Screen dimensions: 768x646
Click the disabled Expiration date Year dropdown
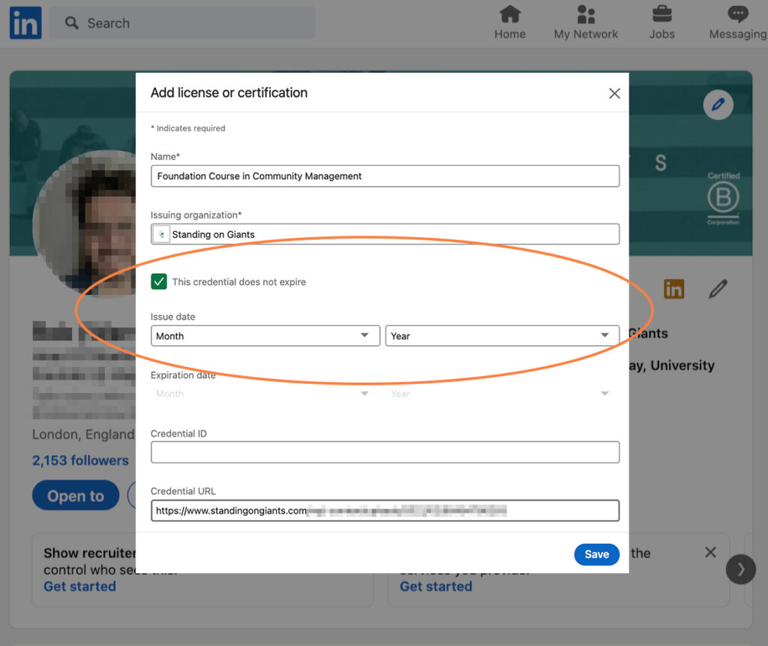pyautogui.click(x=502, y=394)
